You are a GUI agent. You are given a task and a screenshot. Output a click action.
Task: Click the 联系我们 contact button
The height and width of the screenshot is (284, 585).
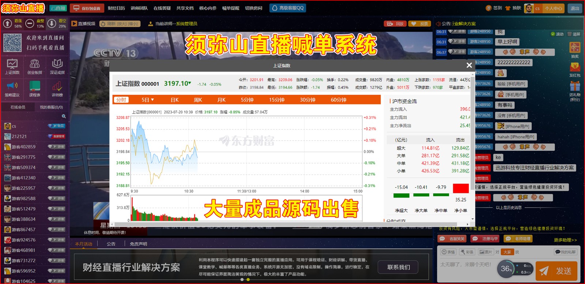[x=398, y=267]
